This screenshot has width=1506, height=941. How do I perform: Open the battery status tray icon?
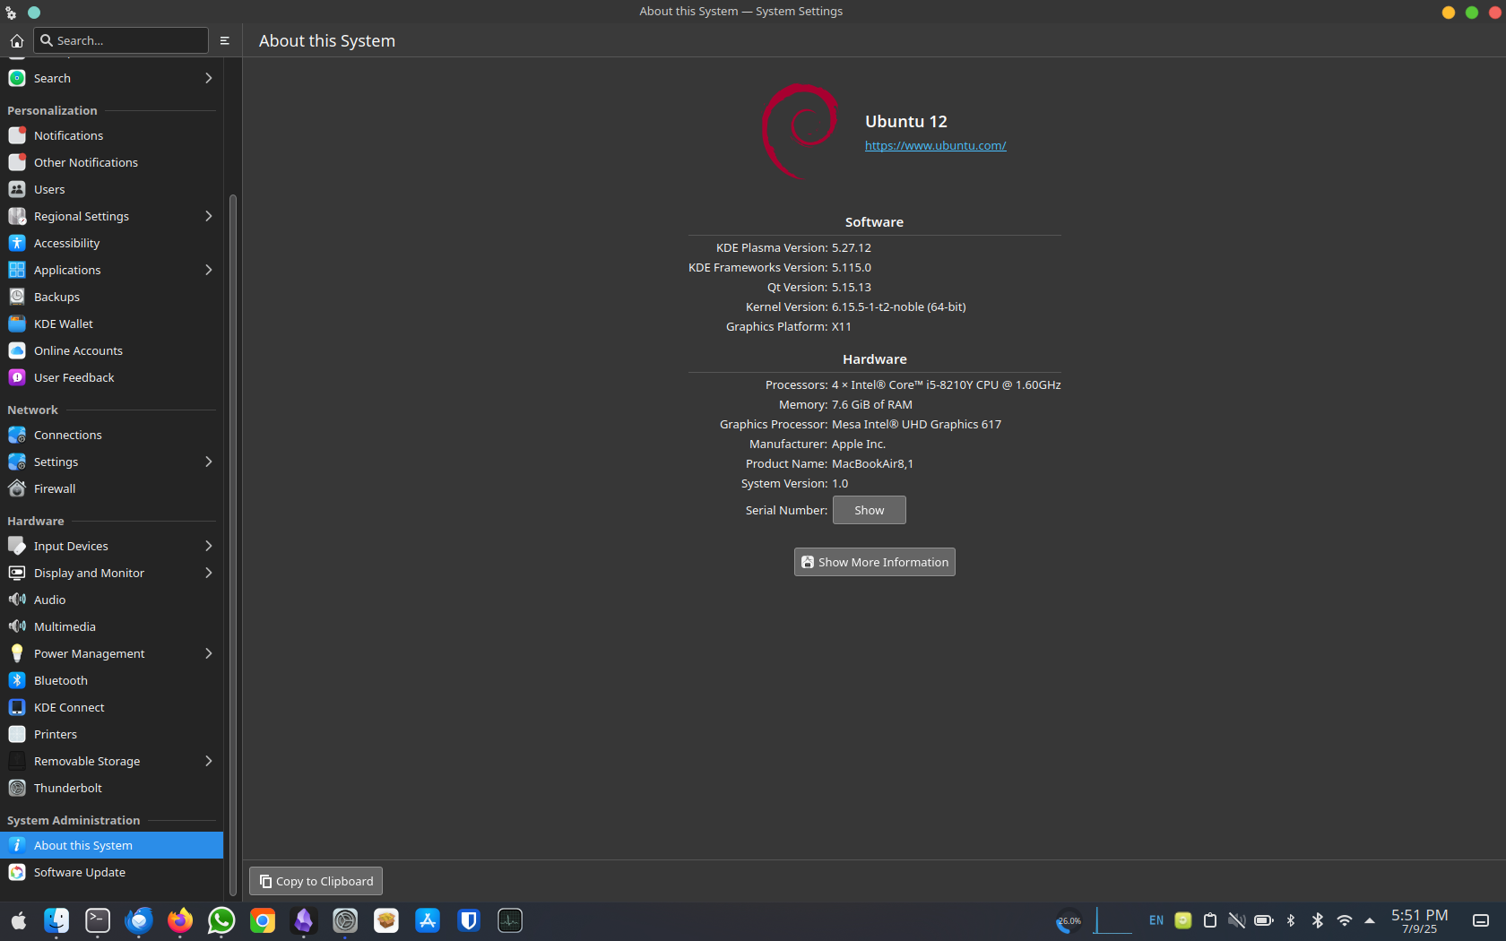(1264, 920)
